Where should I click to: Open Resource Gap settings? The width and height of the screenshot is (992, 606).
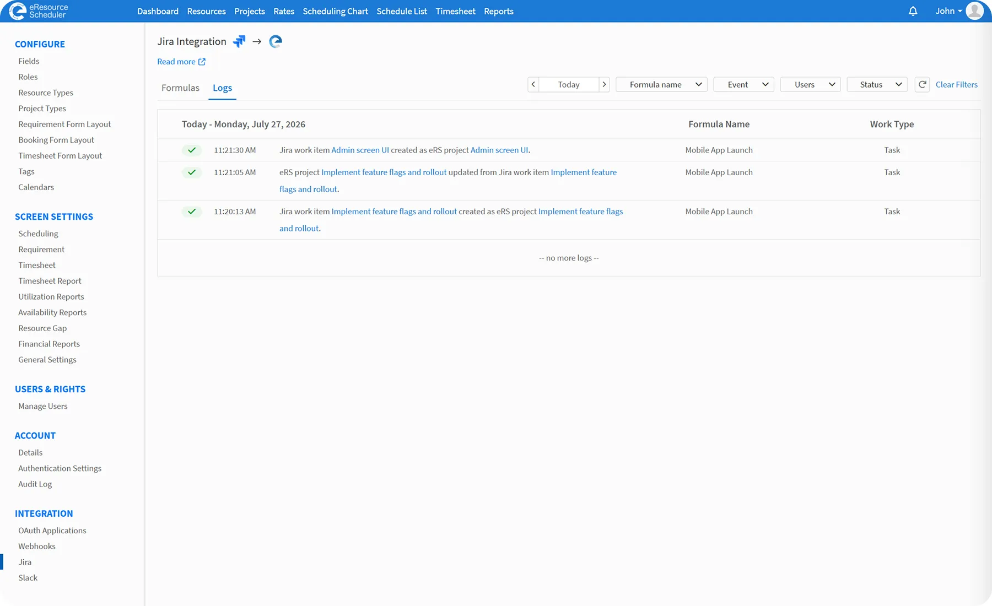(x=42, y=328)
